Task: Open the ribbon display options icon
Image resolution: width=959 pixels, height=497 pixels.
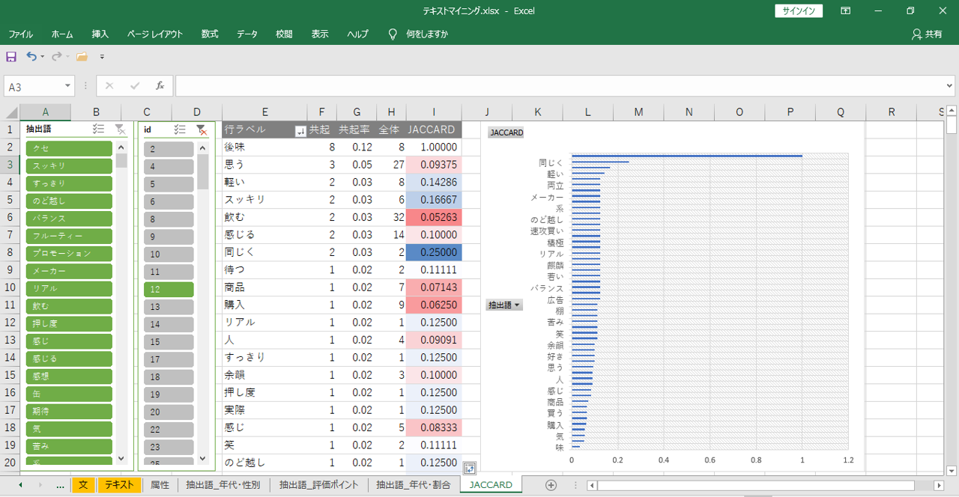Action: (845, 11)
